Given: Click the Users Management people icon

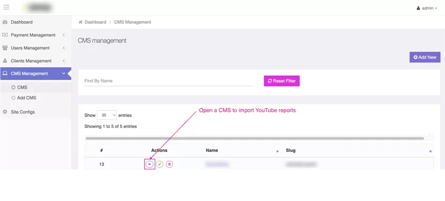Looking at the screenshot, I should click(5, 47).
